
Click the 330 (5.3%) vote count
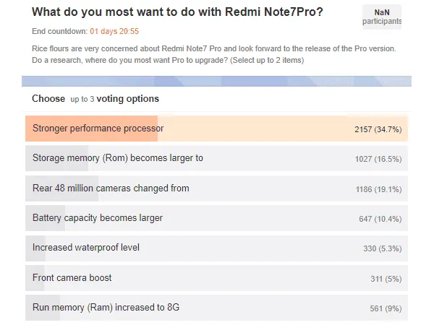tap(382, 248)
